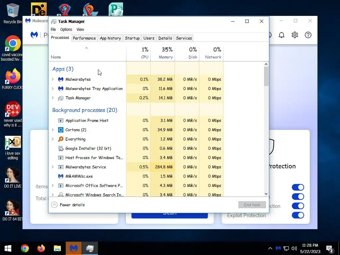Viewport: 340px width, 255px height.
Task: Sort processes by the Memory column
Action: point(163,53)
